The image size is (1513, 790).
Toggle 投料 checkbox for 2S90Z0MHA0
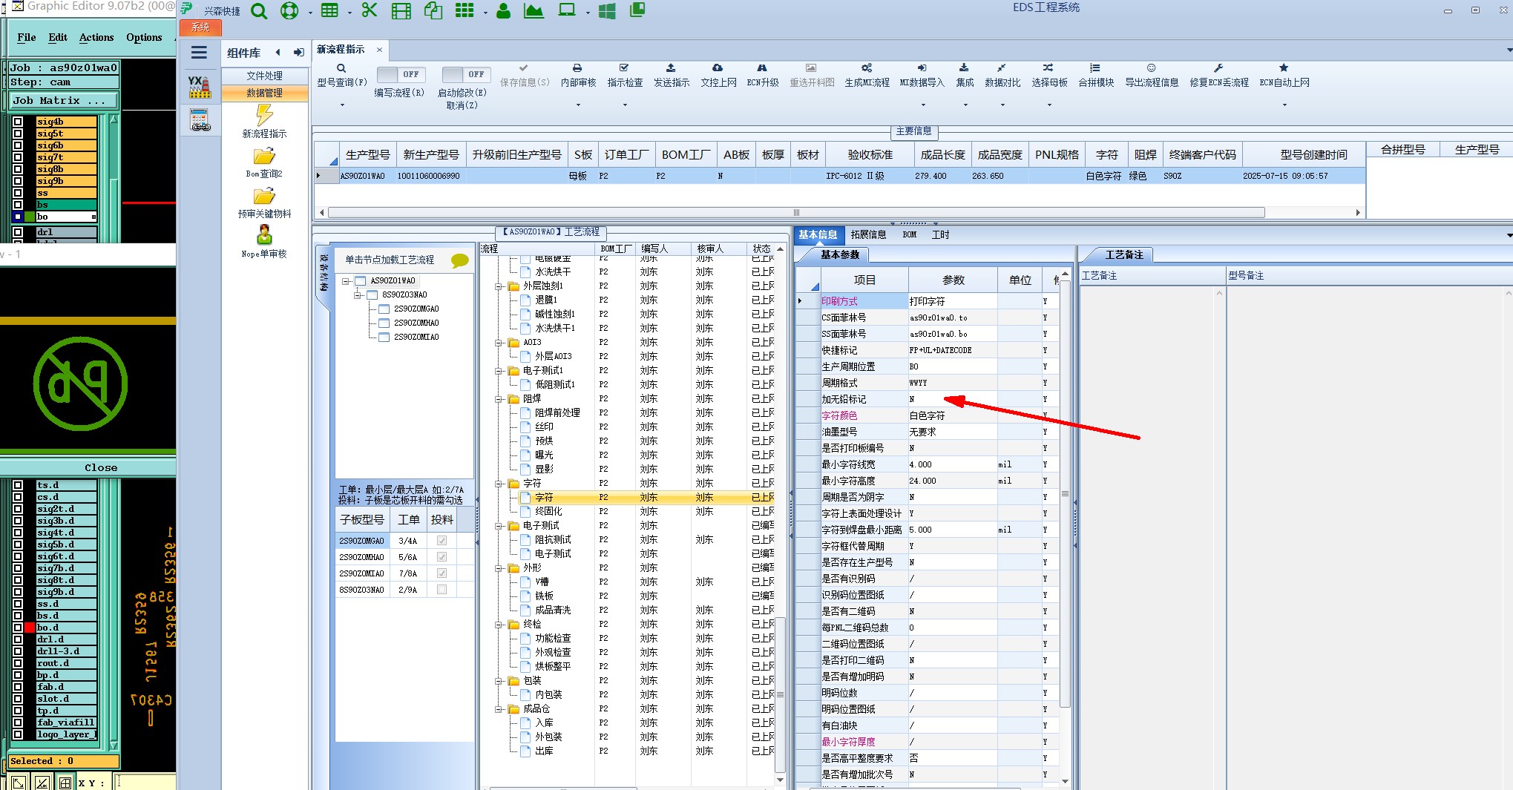442,557
